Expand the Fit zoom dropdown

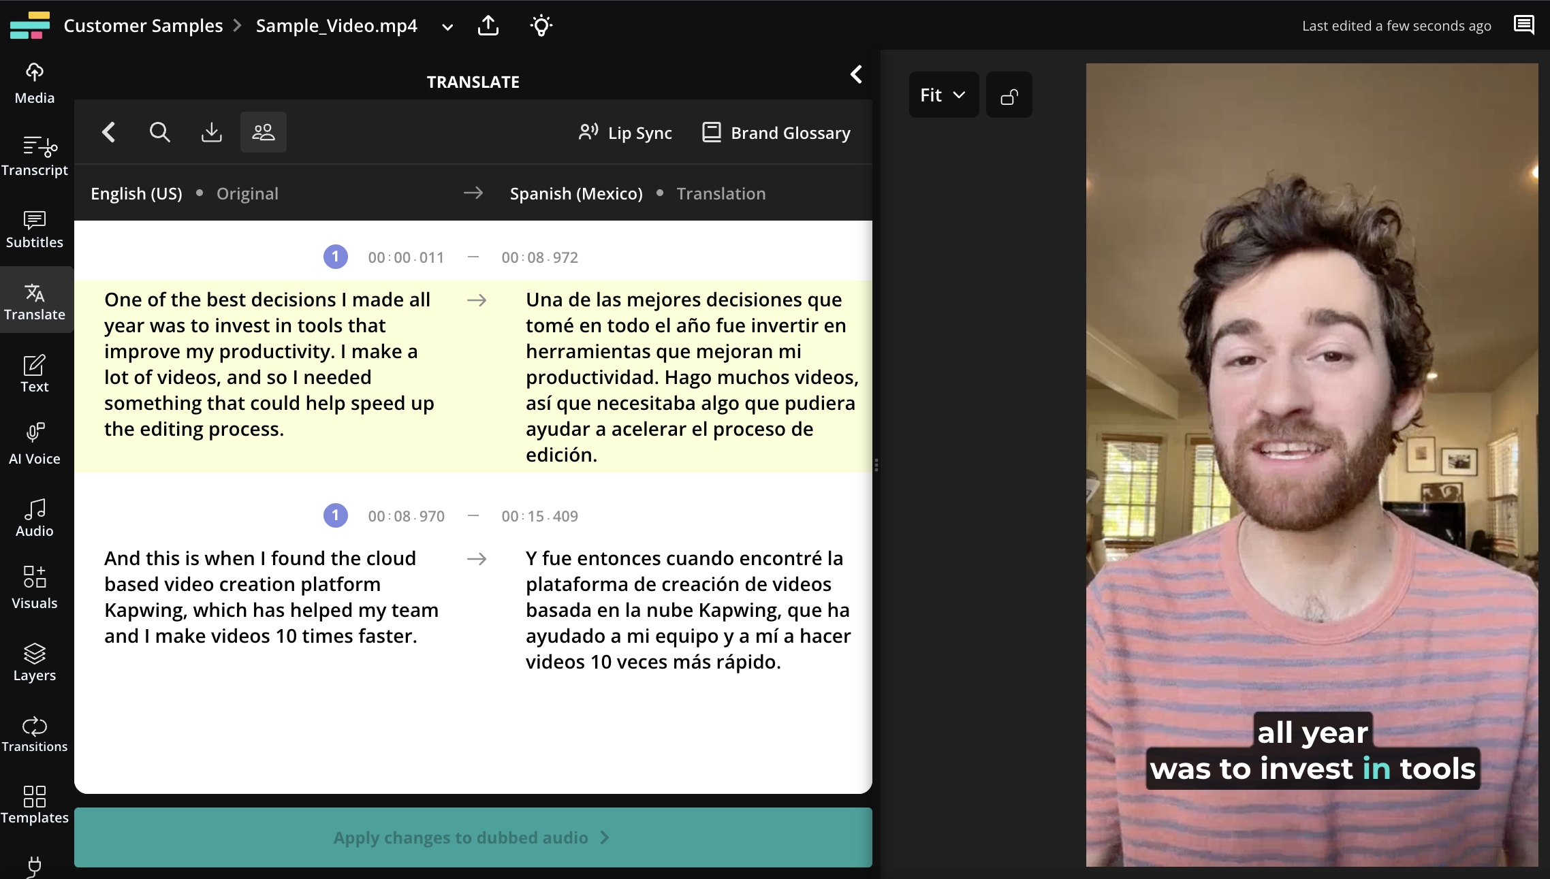click(943, 95)
